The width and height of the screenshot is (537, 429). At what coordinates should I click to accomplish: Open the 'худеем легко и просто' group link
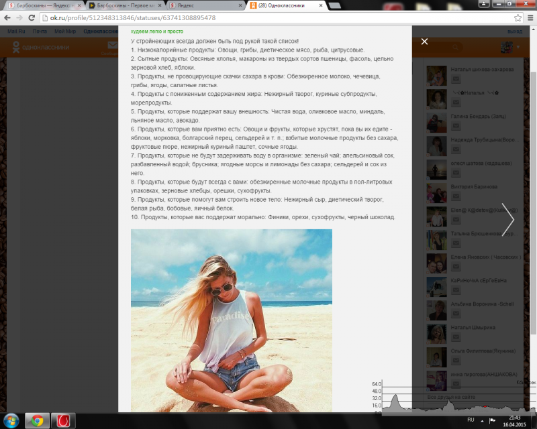(x=157, y=31)
